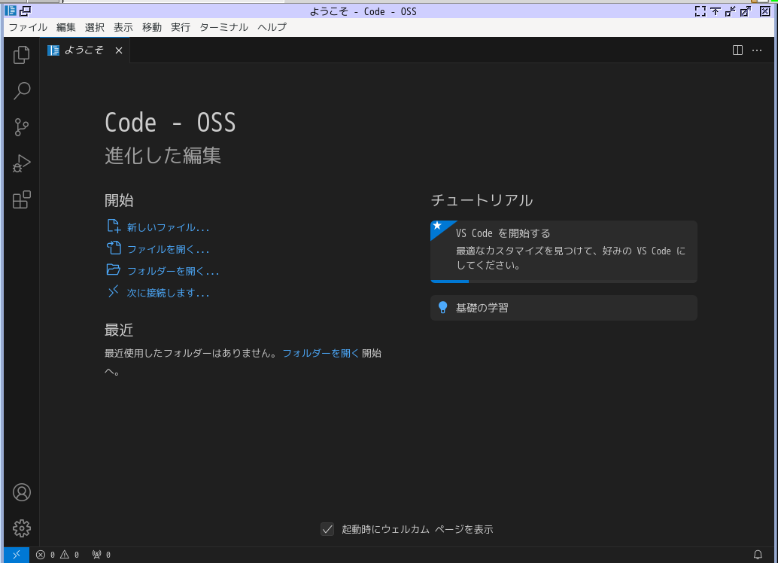Open the Explorer view in activity bar
Viewport: 778px width, 563px height.
(21, 55)
